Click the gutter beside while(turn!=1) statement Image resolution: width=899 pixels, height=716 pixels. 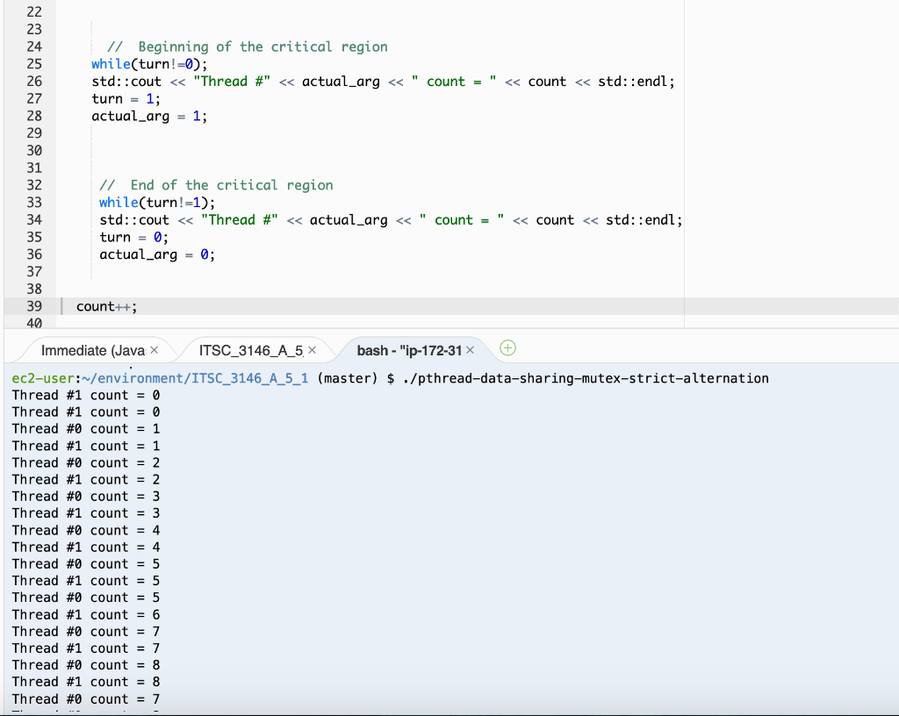[x=32, y=202]
